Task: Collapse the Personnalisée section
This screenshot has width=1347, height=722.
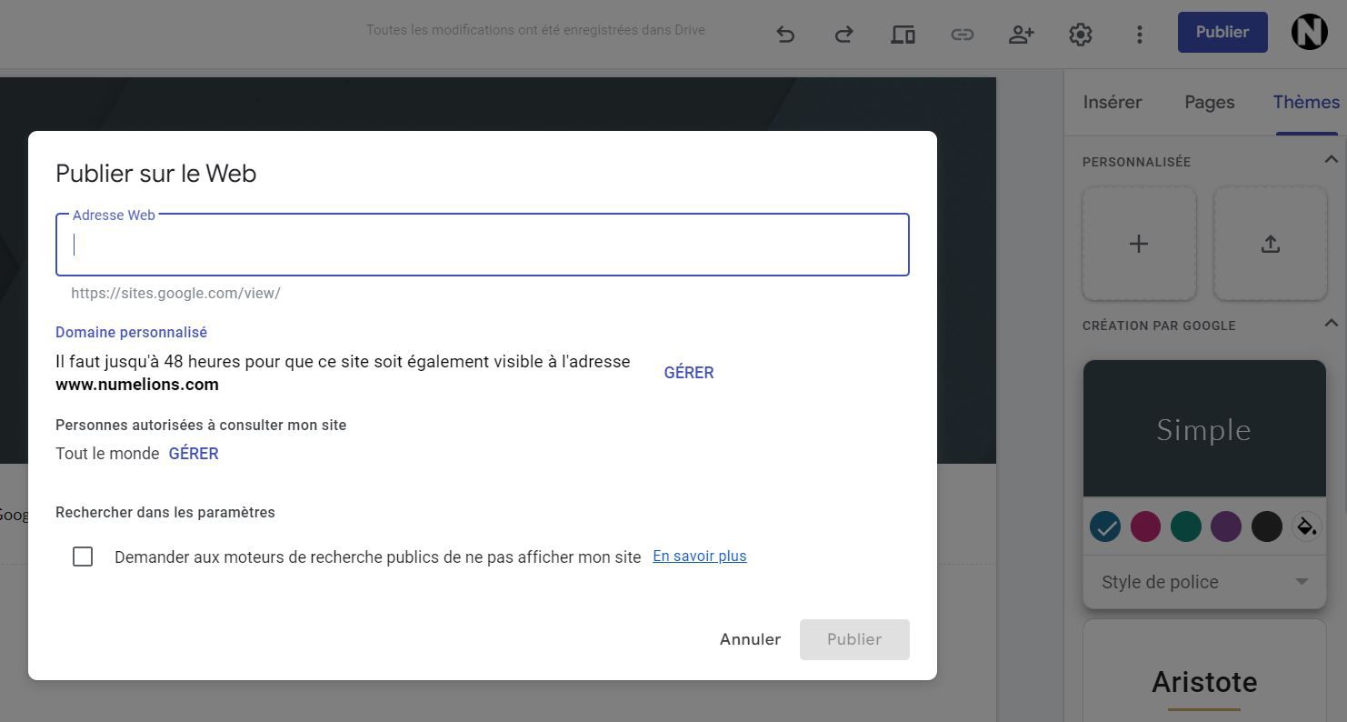Action: click(x=1331, y=160)
